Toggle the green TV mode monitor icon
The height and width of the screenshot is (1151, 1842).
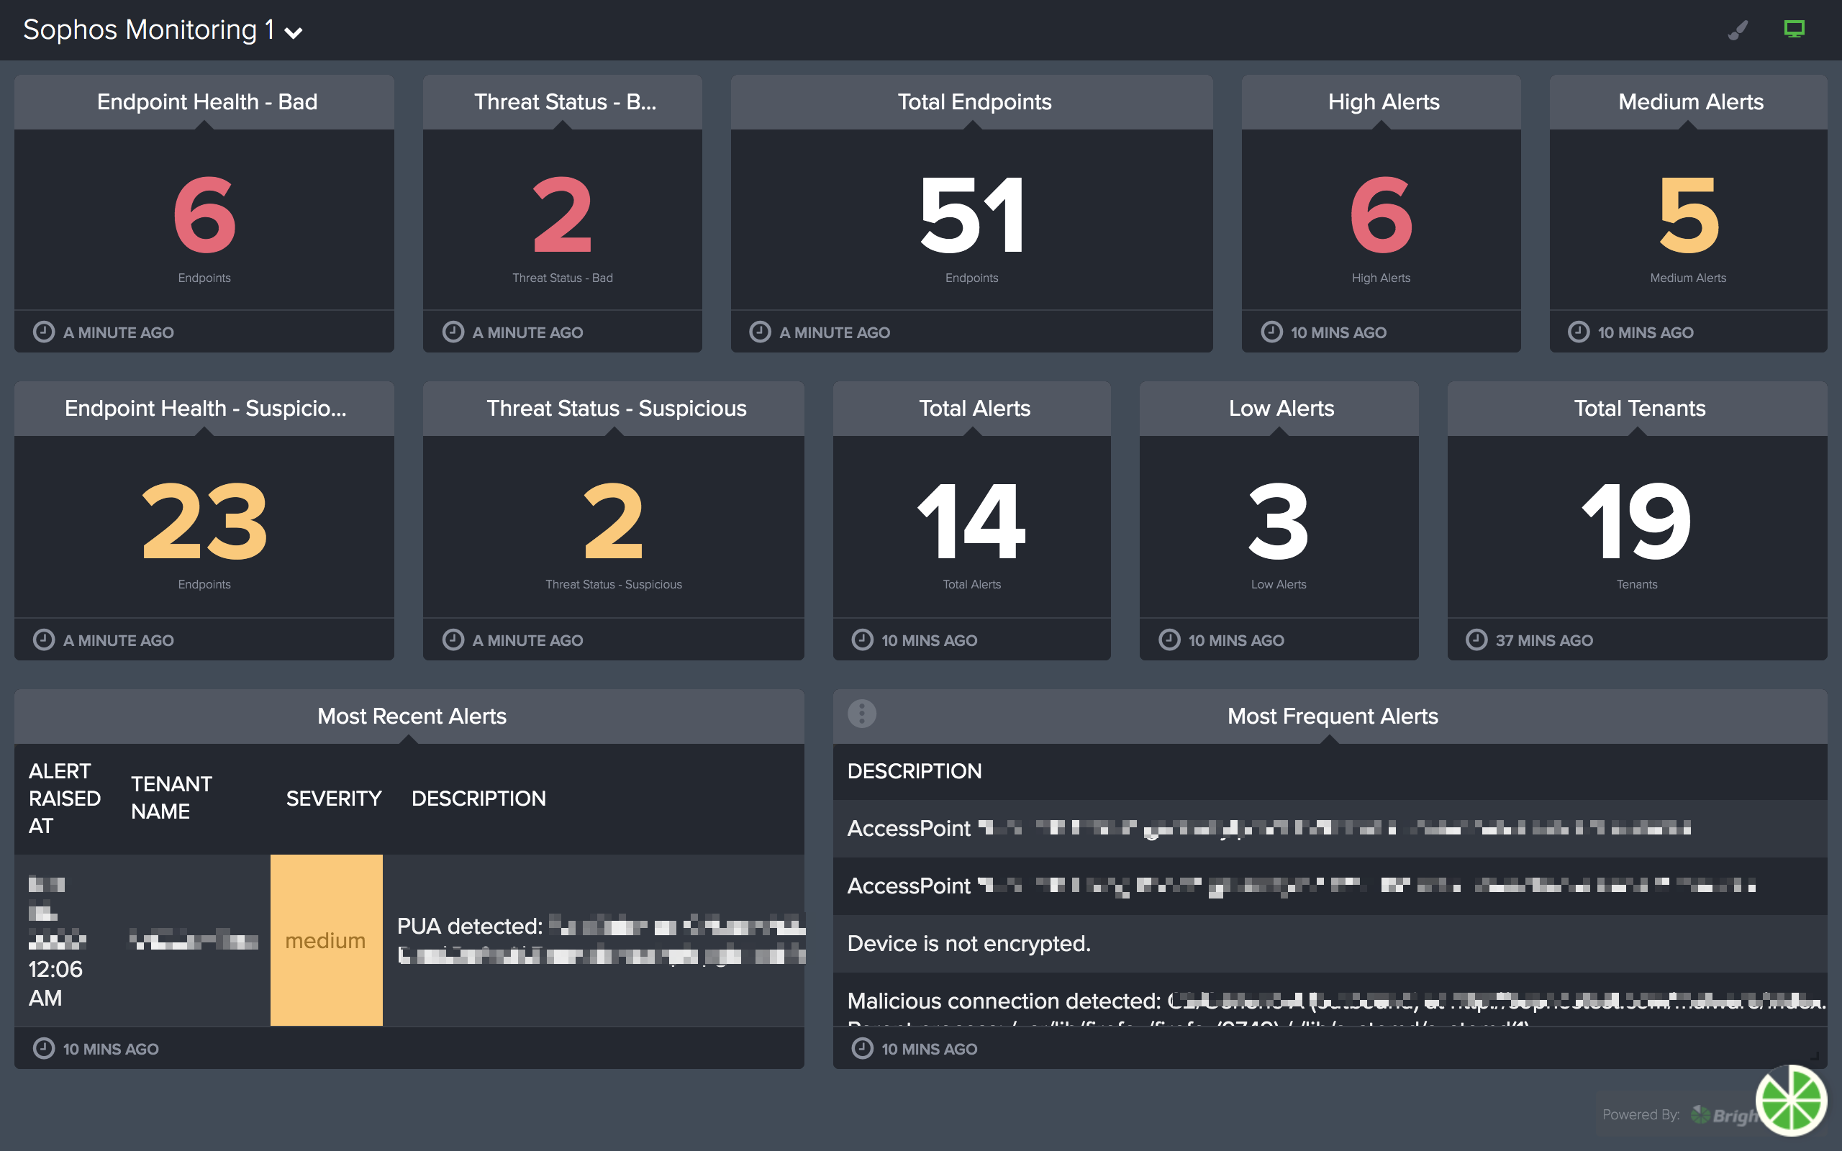[1794, 29]
